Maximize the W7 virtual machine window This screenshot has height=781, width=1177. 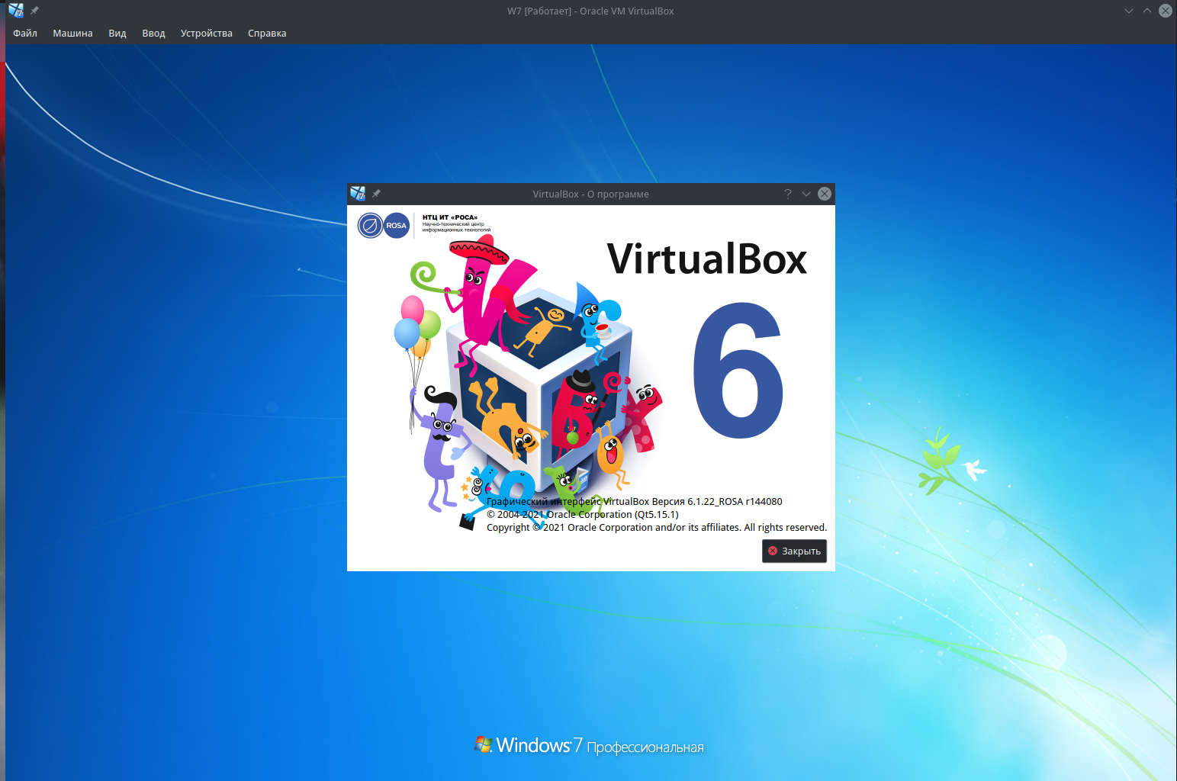pos(1147,11)
